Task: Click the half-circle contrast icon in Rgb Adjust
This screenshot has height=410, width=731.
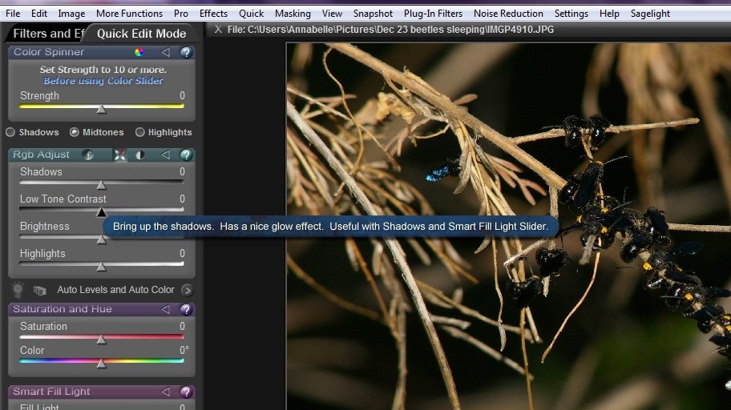Action: click(140, 155)
